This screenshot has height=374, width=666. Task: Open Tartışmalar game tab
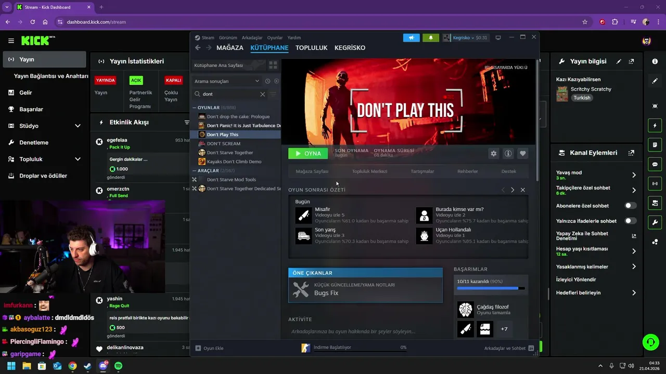click(422, 171)
